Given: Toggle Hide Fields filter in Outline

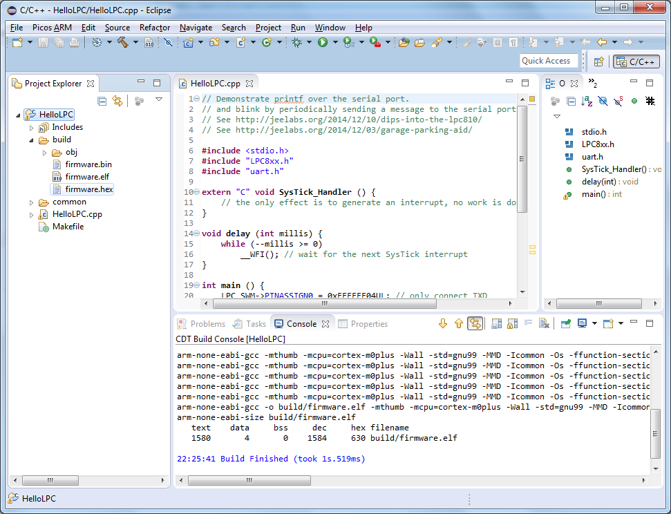Looking at the screenshot, I should [603, 101].
